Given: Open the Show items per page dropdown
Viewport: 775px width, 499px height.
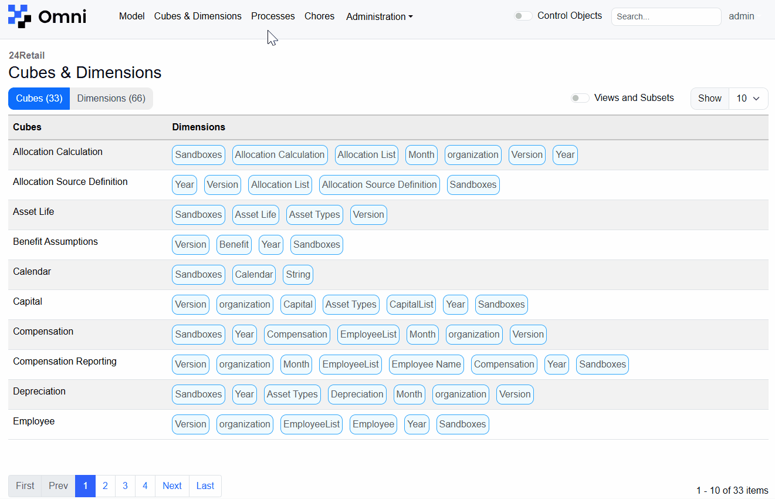Looking at the screenshot, I should click(748, 98).
